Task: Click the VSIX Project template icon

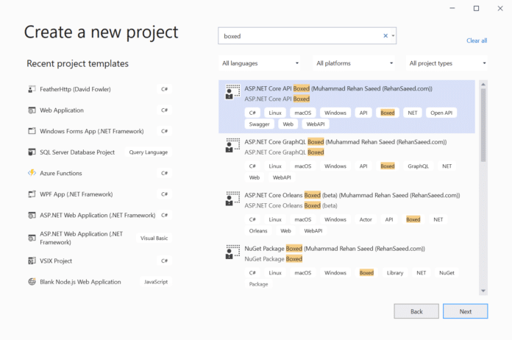Action: point(32,261)
